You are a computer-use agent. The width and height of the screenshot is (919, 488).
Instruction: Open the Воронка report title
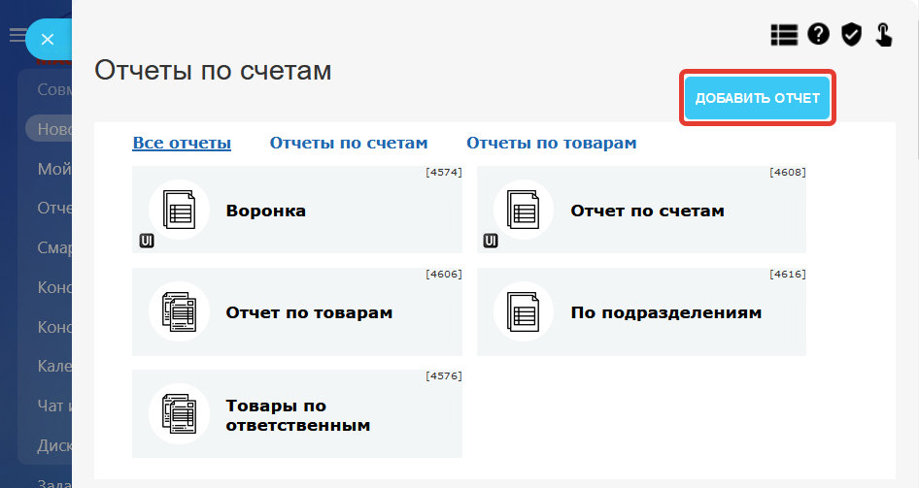pyautogui.click(x=266, y=211)
